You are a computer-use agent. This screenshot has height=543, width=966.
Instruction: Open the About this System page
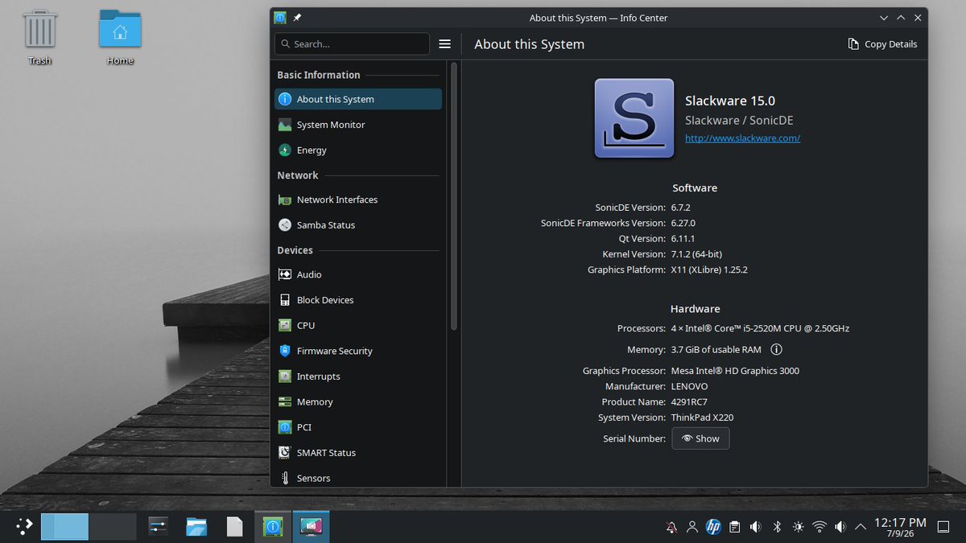[357, 99]
